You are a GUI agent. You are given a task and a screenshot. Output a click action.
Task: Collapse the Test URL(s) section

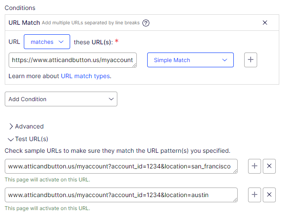(x=28, y=139)
